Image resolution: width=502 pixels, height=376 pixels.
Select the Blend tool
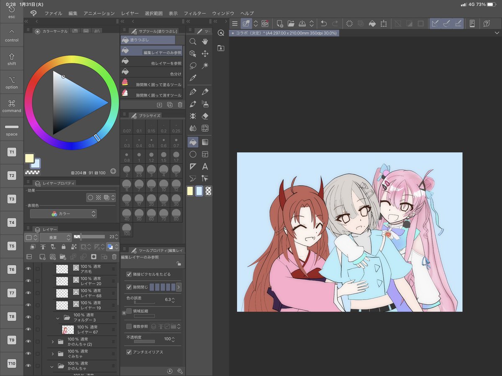(193, 128)
